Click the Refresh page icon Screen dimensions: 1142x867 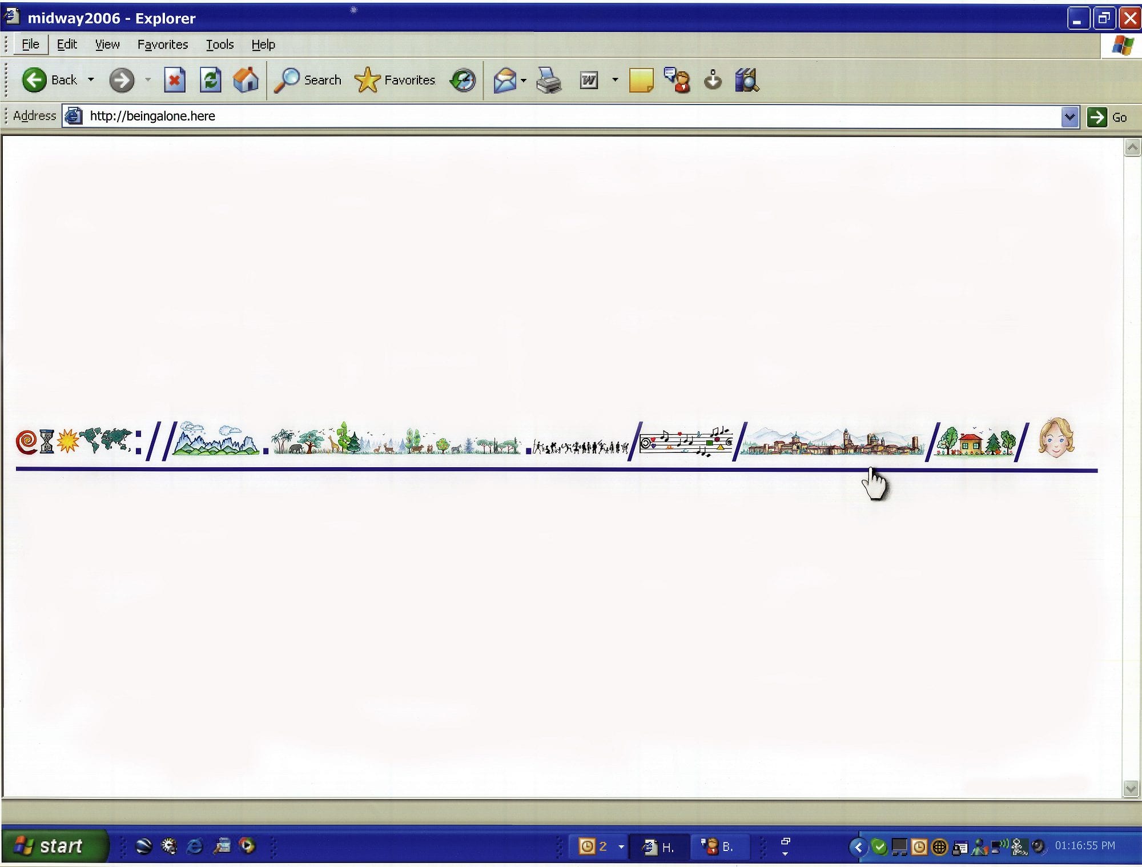click(x=210, y=80)
